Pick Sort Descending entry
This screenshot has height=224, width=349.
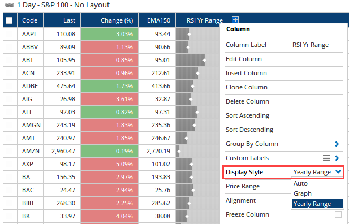pyautogui.click(x=249, y=130)
